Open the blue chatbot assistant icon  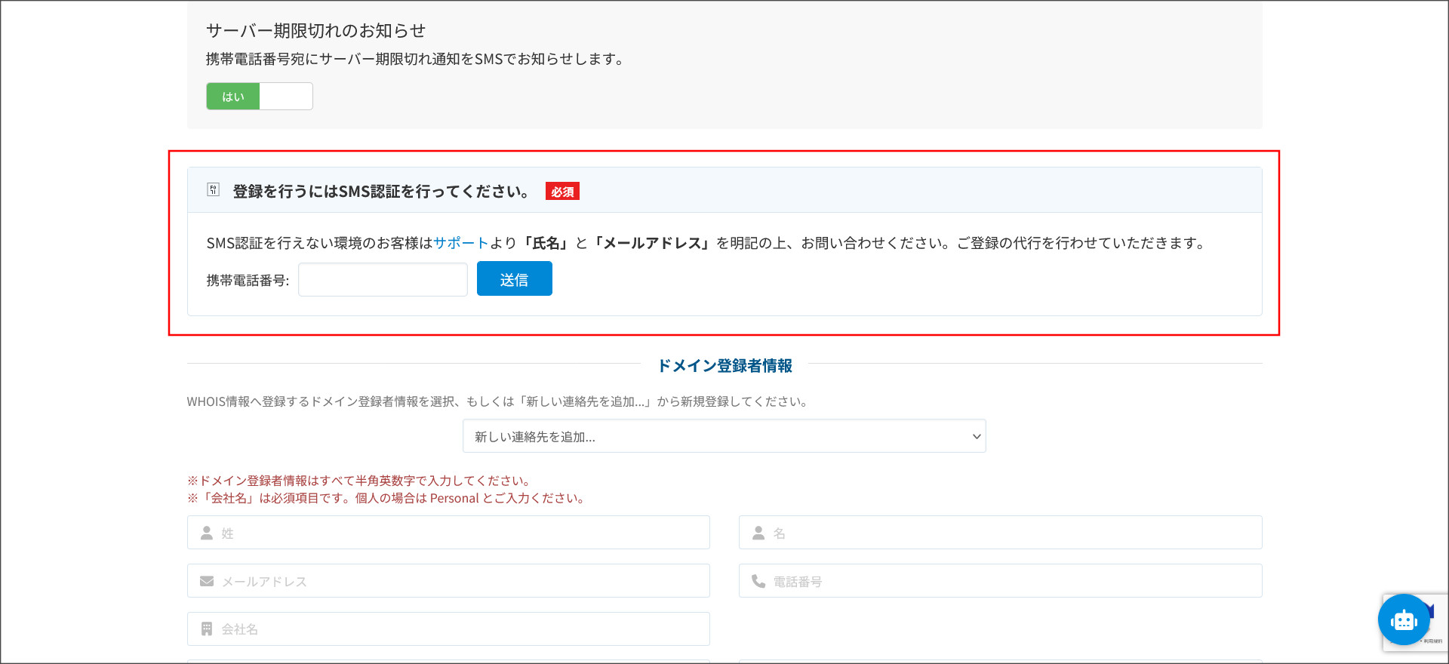click(1403, 620)
